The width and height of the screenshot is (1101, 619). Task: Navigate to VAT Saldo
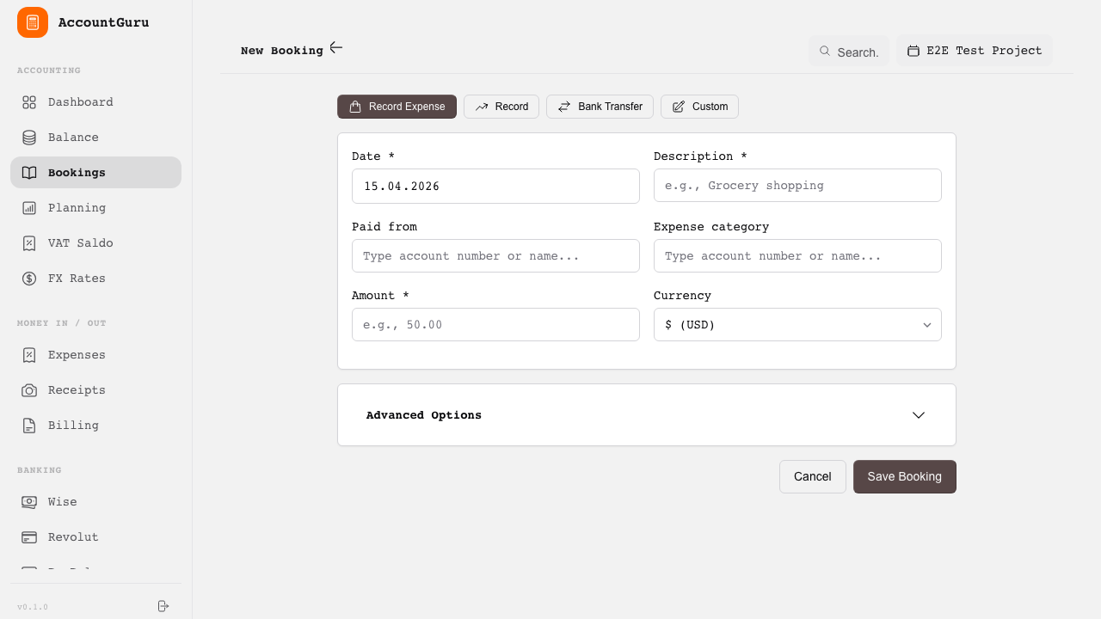pyautogui.click(x=80, y=243)
